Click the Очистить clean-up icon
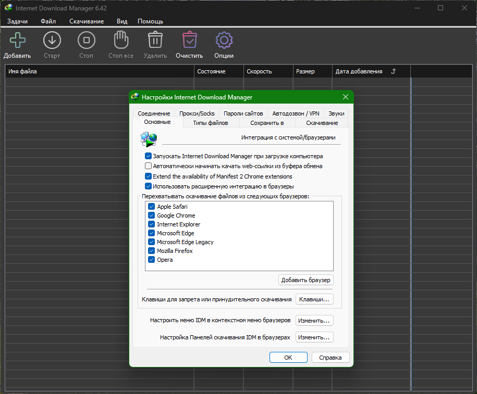 (x=190, y=40)
